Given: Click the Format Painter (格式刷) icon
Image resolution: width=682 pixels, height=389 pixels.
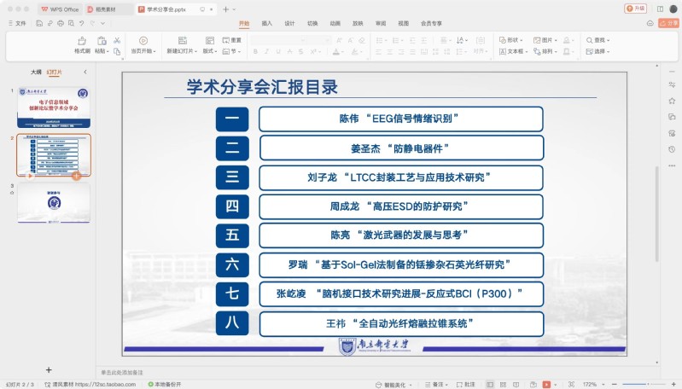Looking at the screenshot, I should pos(82,40).
